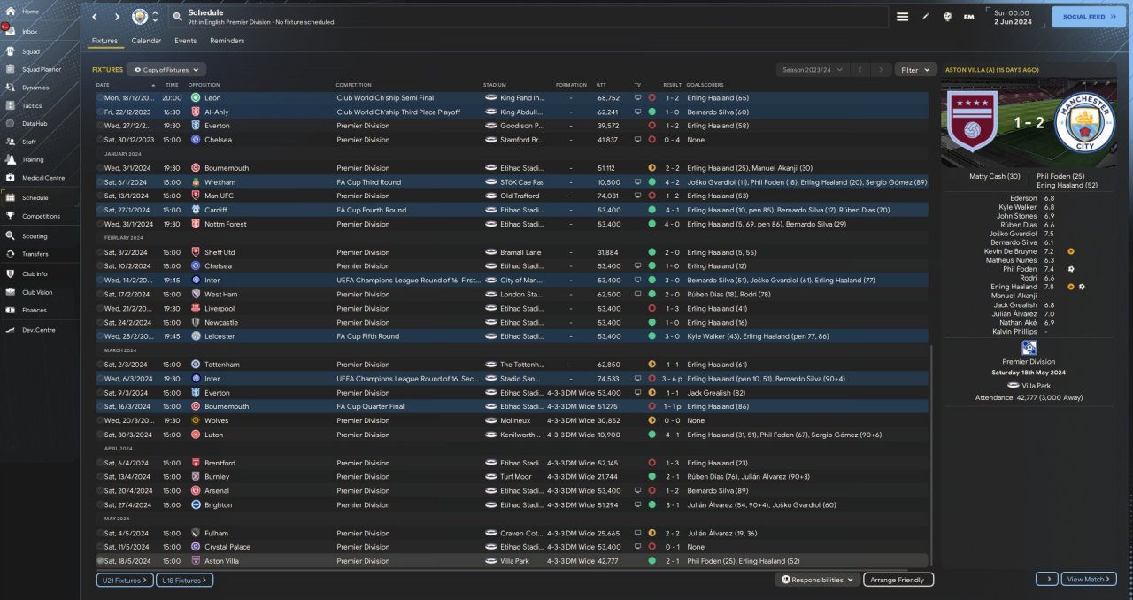Click the next-season arrow beside Filter
The width and height of the screenshot is (1133, 600).
point(880,69)
